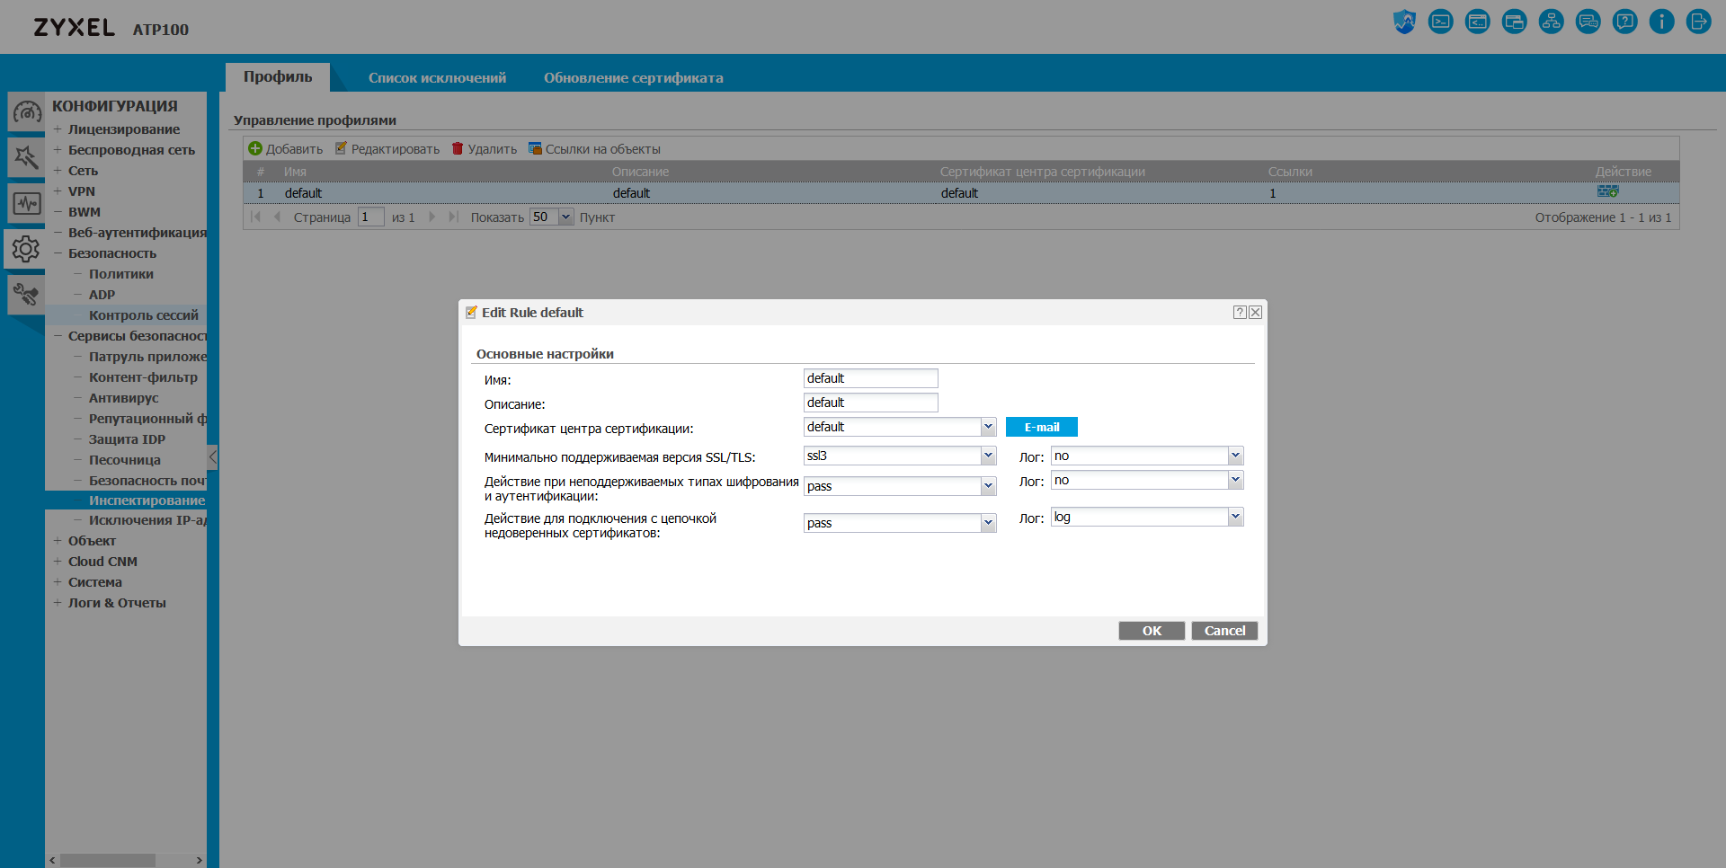Sort by the Описание column header
Viewport: 1726px width, 868px height.
tap(640, 172)
